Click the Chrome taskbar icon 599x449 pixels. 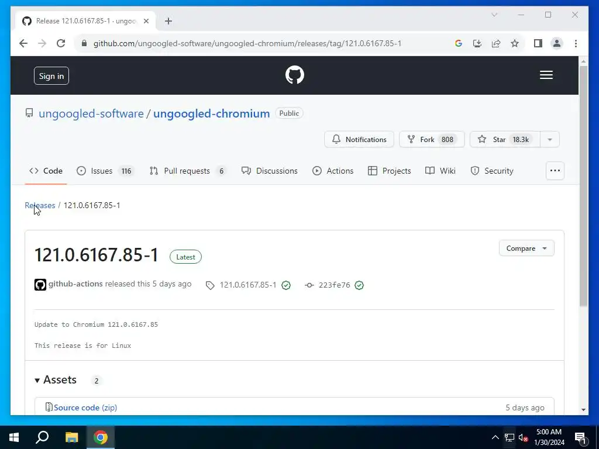101,437
